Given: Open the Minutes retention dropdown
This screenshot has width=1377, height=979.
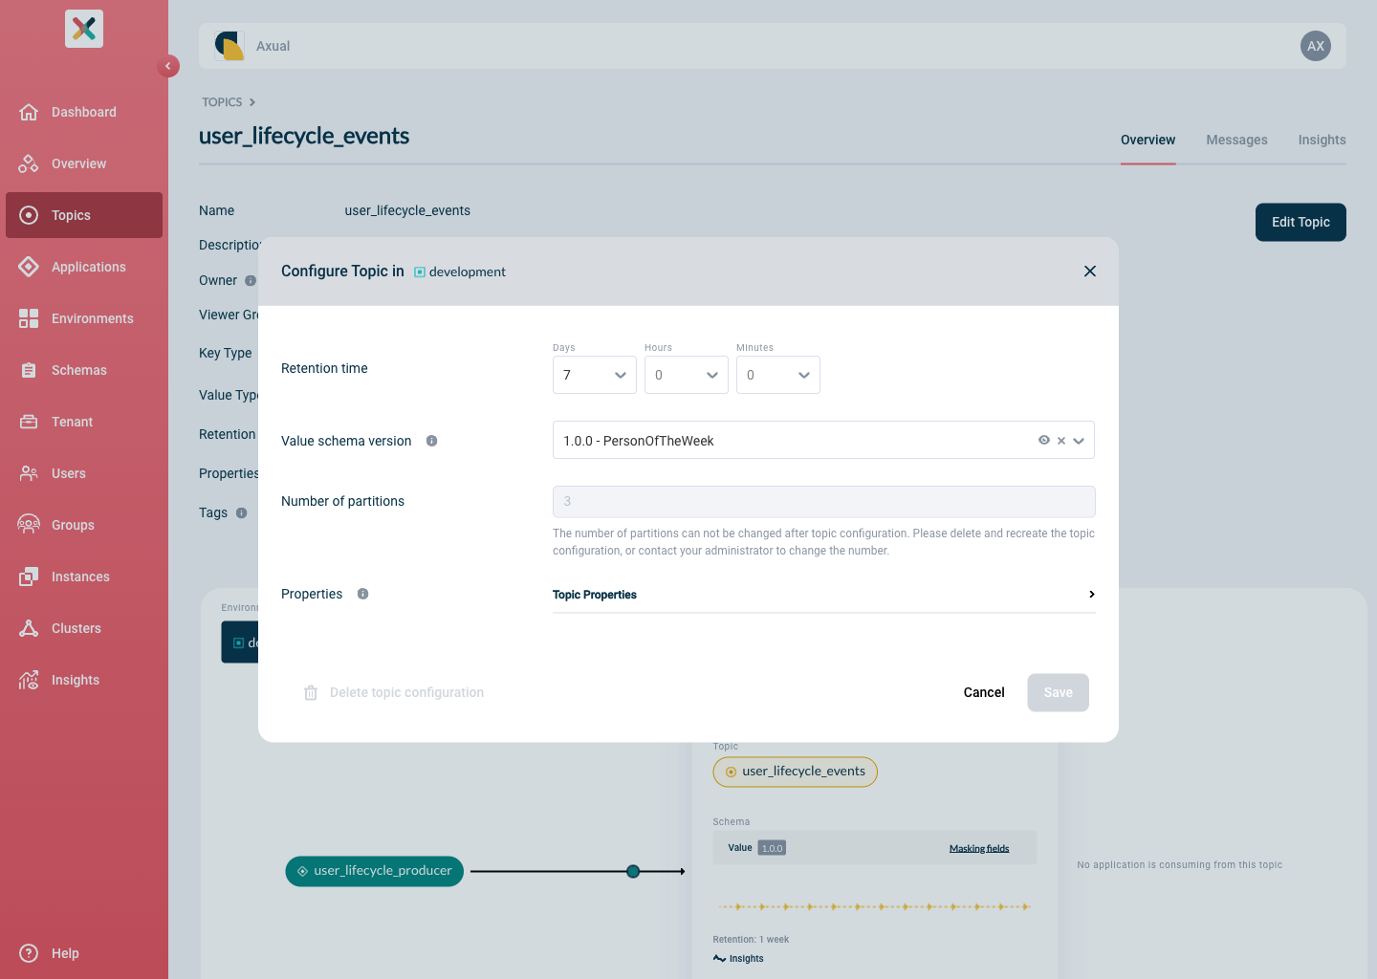Looking at the screenshot, I should [778, 375].
